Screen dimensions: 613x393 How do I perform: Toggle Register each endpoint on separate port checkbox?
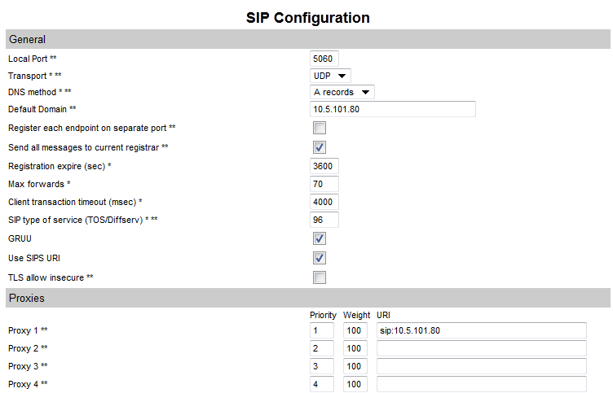tap(320, 129)
